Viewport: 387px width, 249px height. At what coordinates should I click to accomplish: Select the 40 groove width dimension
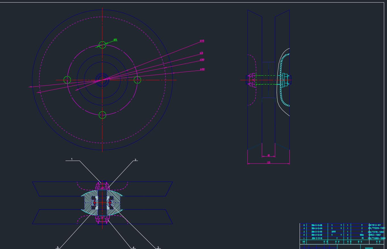pyautogui.click(x=269, y=156)
